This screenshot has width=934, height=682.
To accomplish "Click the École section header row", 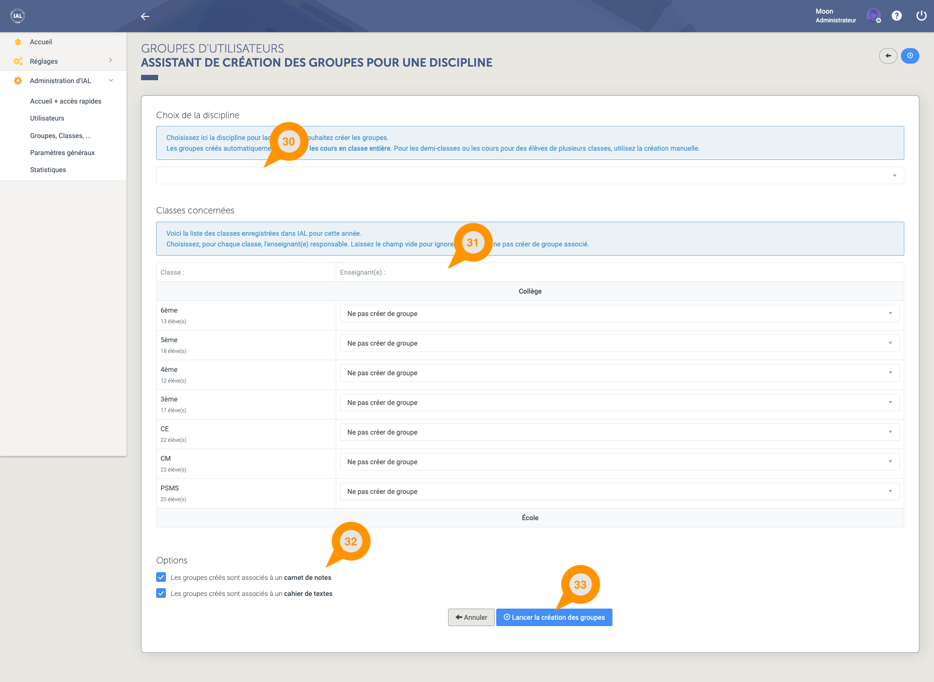I will (x=530, y=518).
